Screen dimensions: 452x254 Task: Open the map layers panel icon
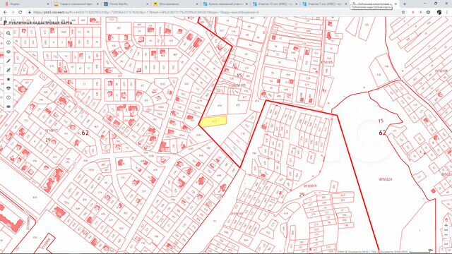[x=8, y=52]
